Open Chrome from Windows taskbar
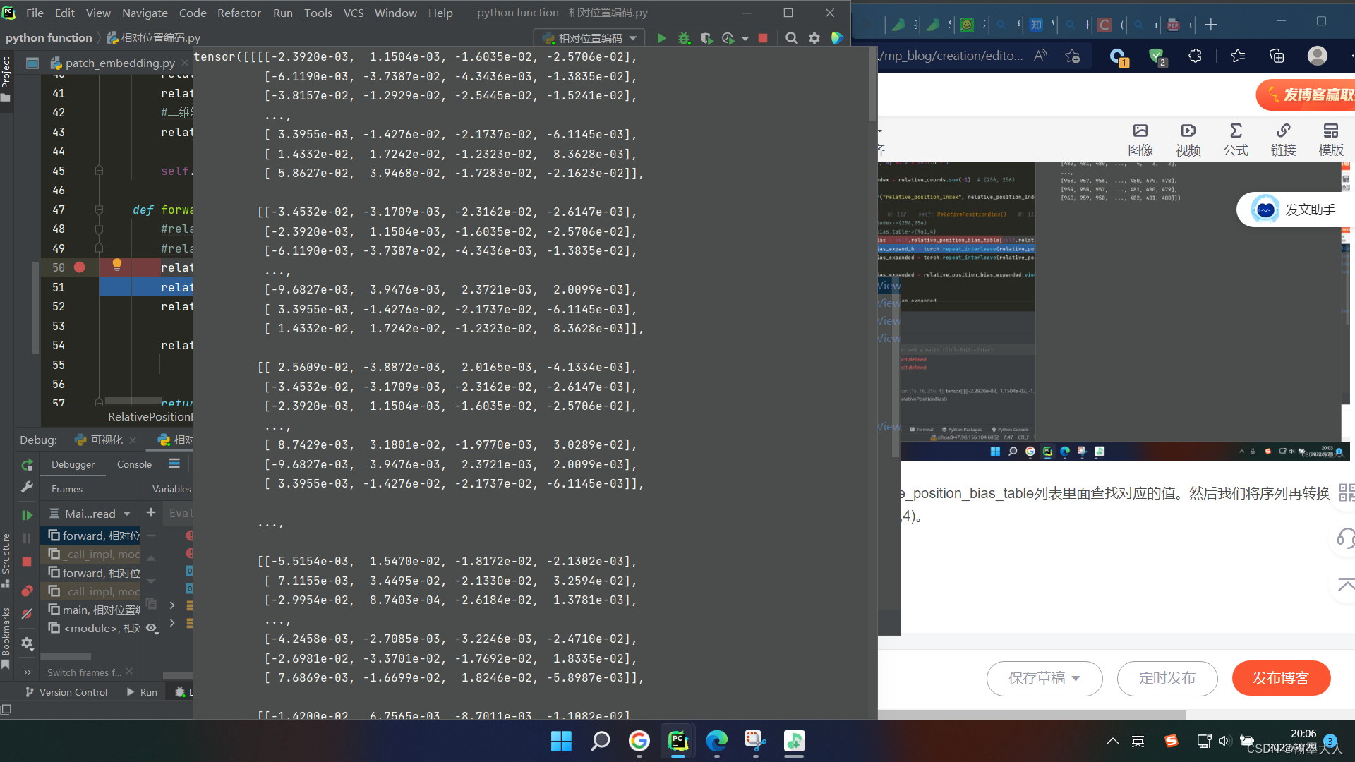Screen dimensions: 1355x762 (639, 741)
